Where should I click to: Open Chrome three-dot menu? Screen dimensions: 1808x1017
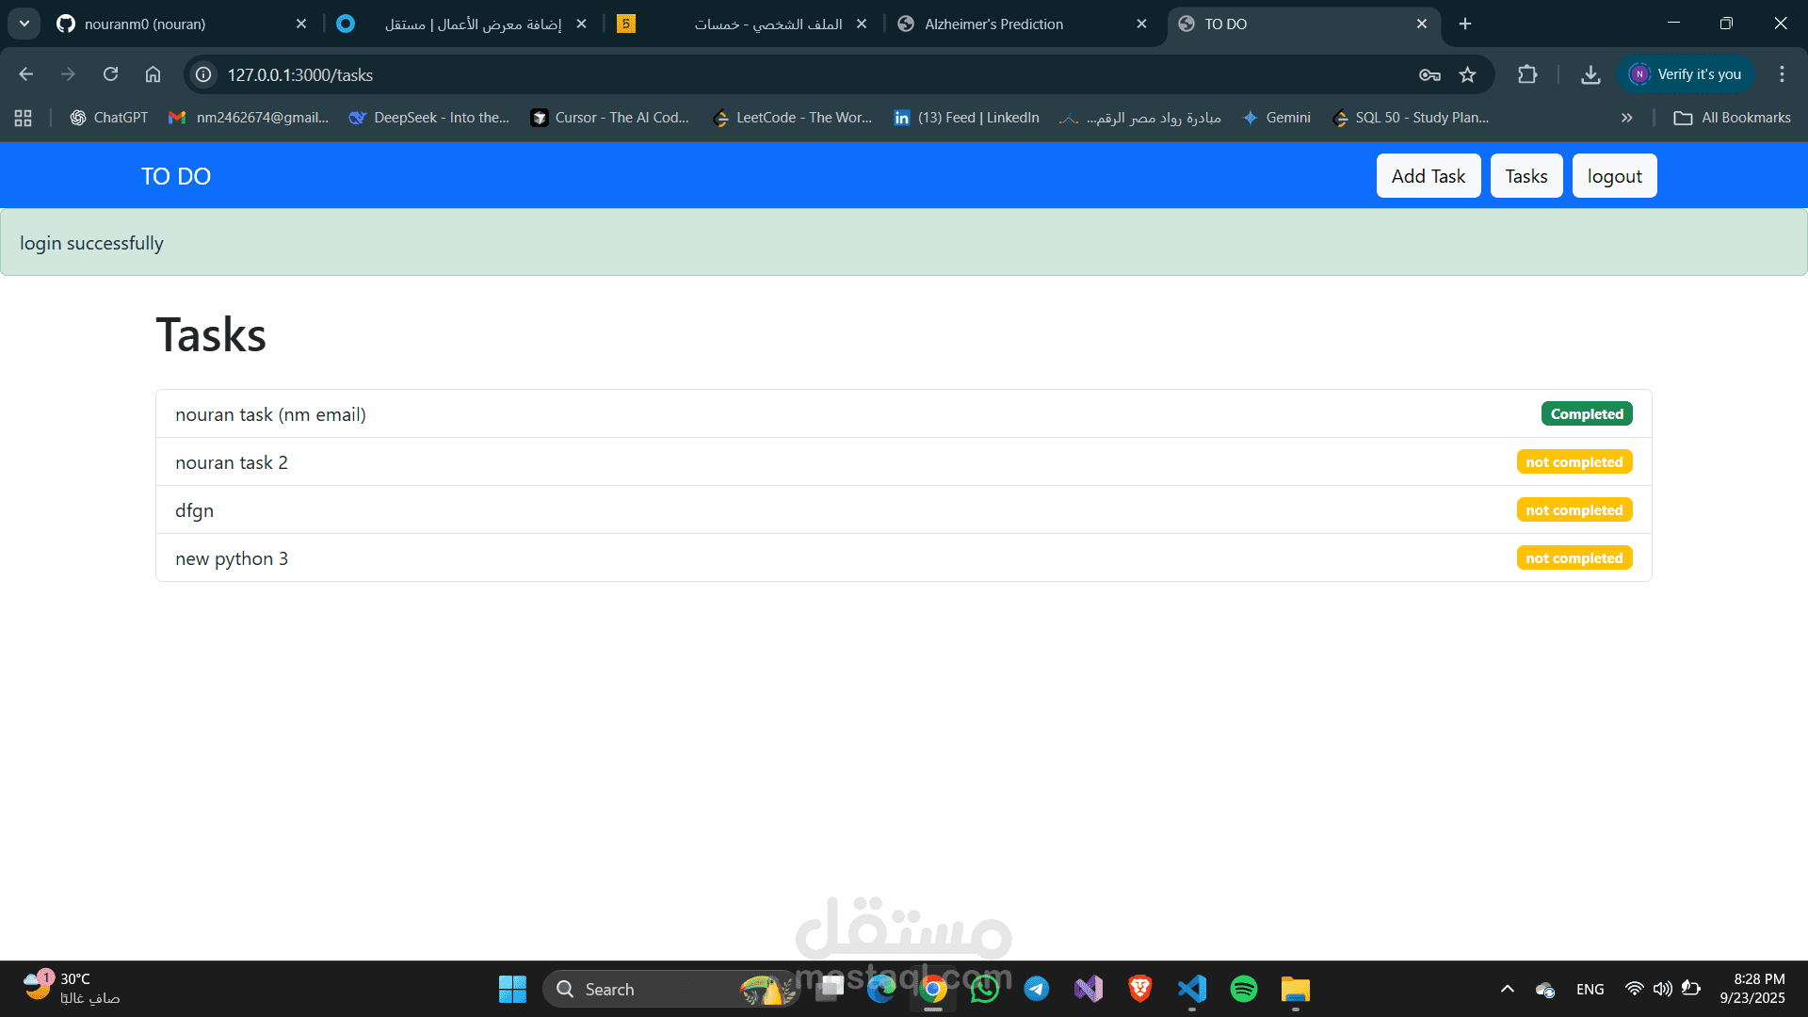[1781, 74]
